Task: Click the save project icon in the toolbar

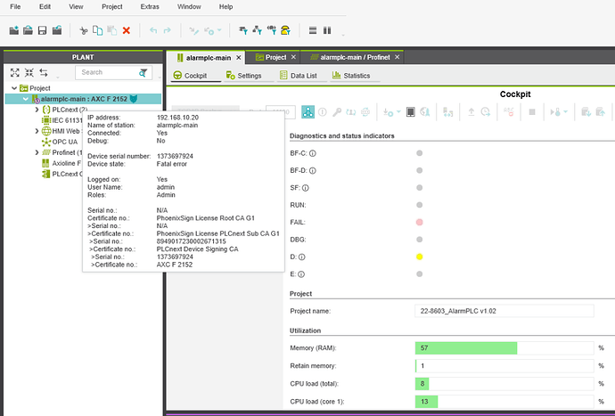Action: click(43, 30)
